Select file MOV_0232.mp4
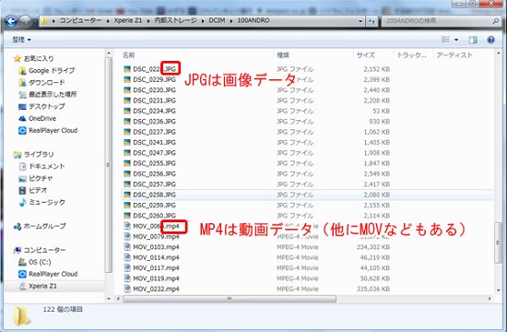 coord(156,289)
